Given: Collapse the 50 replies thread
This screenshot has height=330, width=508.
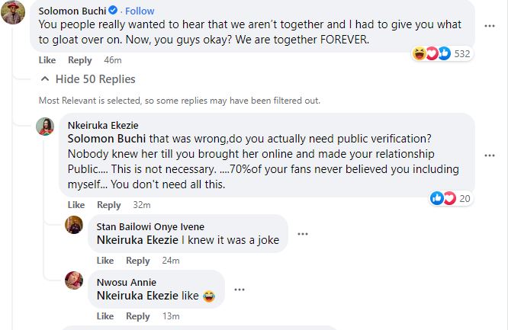Looking at the screenshot, I should coord(88,79).
